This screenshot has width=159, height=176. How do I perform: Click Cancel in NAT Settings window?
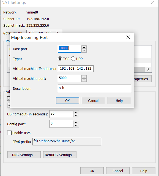coord(118,171)
